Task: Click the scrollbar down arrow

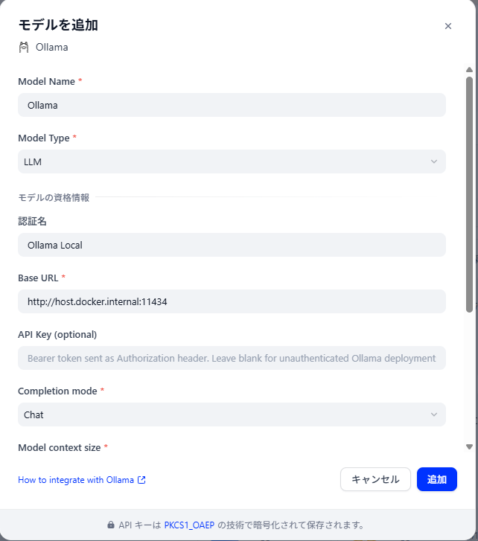Action: (x=469, y=446)
